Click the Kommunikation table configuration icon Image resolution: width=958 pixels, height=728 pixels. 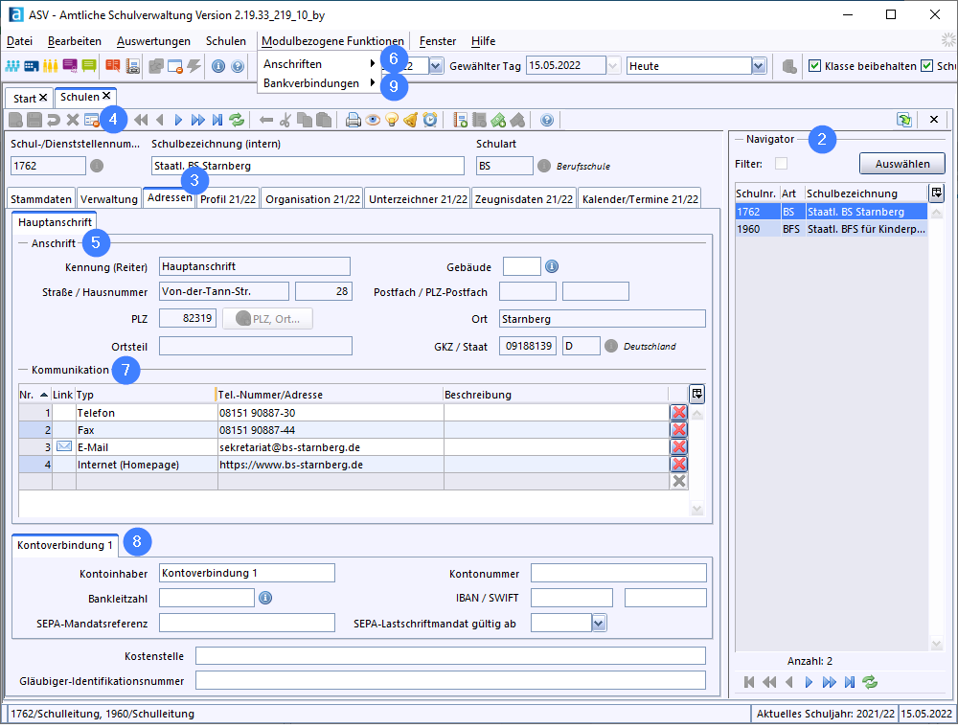click(697, 395)
